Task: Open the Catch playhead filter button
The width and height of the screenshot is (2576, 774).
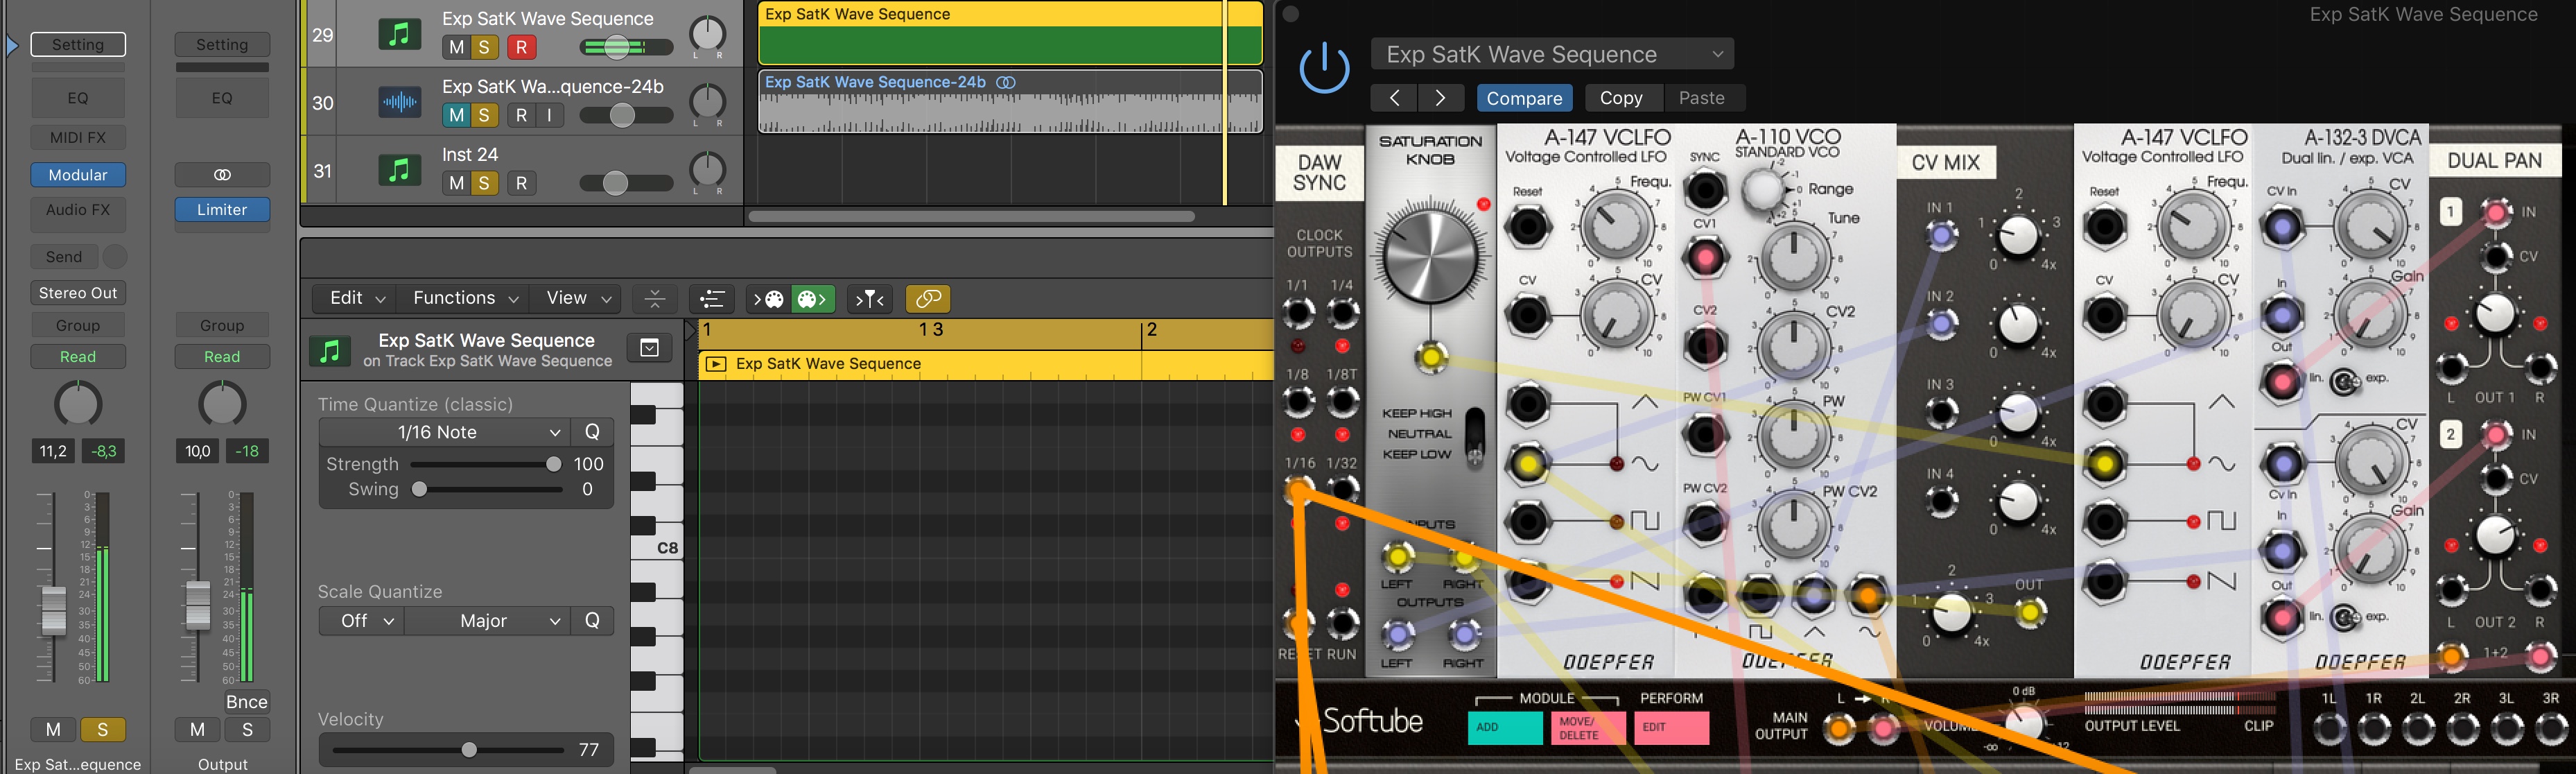Action: [869, 299]
